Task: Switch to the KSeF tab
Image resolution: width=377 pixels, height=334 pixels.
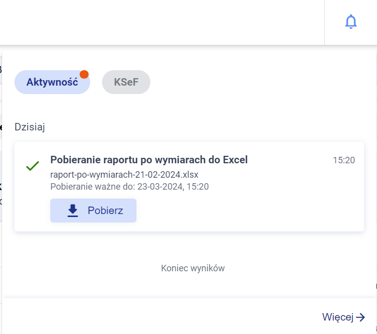Action: tap(126, 82)
